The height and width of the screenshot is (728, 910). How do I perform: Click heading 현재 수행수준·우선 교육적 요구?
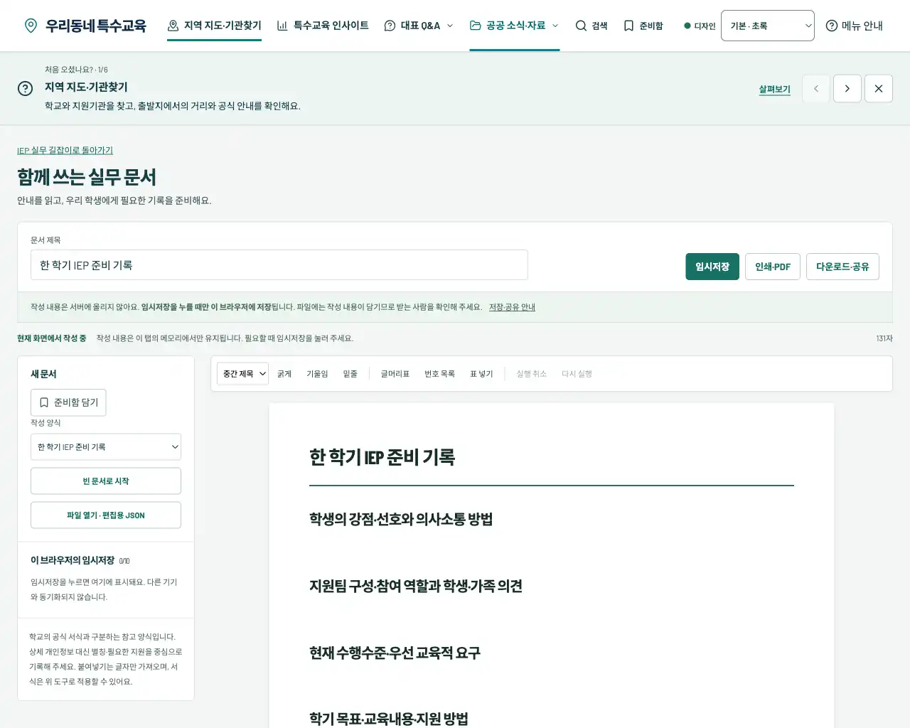395,653
